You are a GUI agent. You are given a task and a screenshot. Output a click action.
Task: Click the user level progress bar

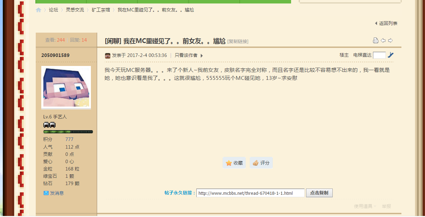[68, 132]
